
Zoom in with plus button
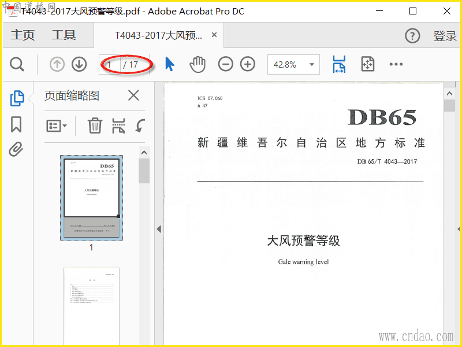click(248, 64)
